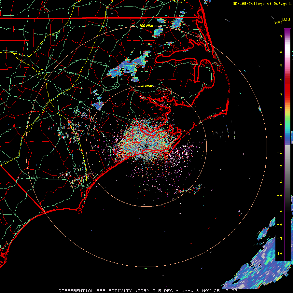Click the 5 value on the color scale
Image resolution: width=293 pixels, height=293 pixels.
point(281,65)
